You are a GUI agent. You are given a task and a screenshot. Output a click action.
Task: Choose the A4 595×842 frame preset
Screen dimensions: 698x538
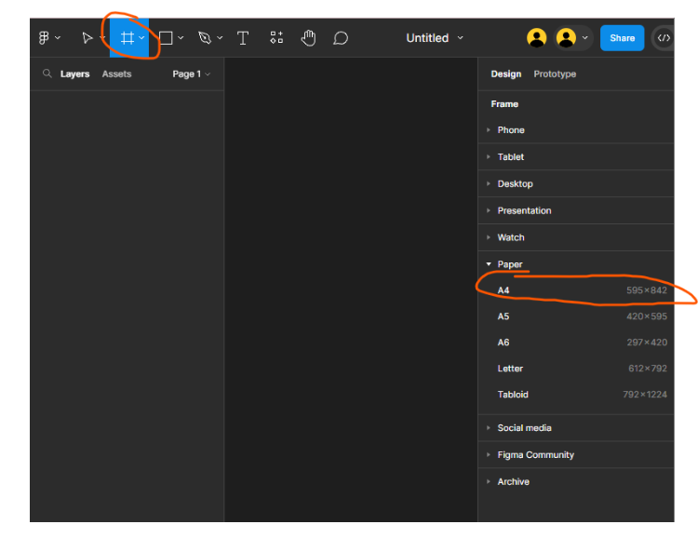pos(577,290)
